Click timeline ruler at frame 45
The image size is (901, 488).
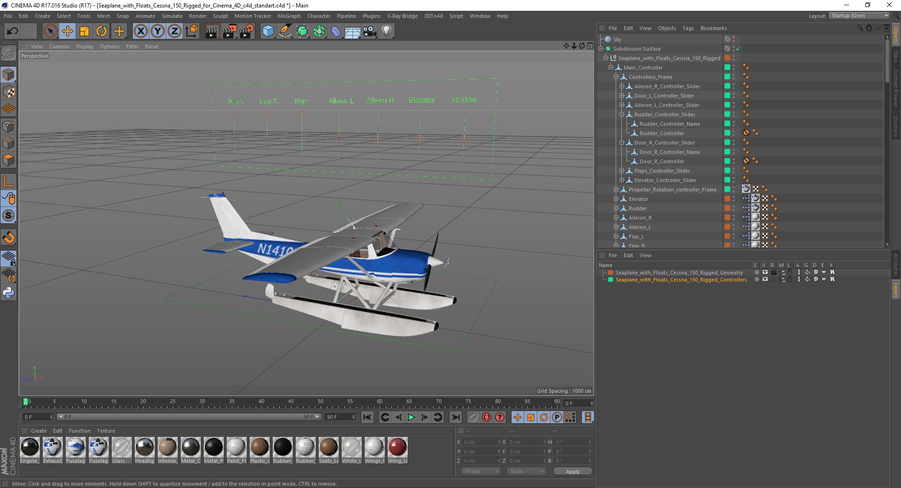click(x=291, y=403)
